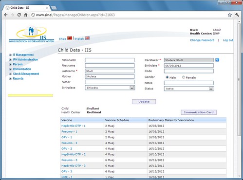Click Preliminary Dates for Vaccination header
This screenshot has width=243, height=180.
tap(187, 120)
